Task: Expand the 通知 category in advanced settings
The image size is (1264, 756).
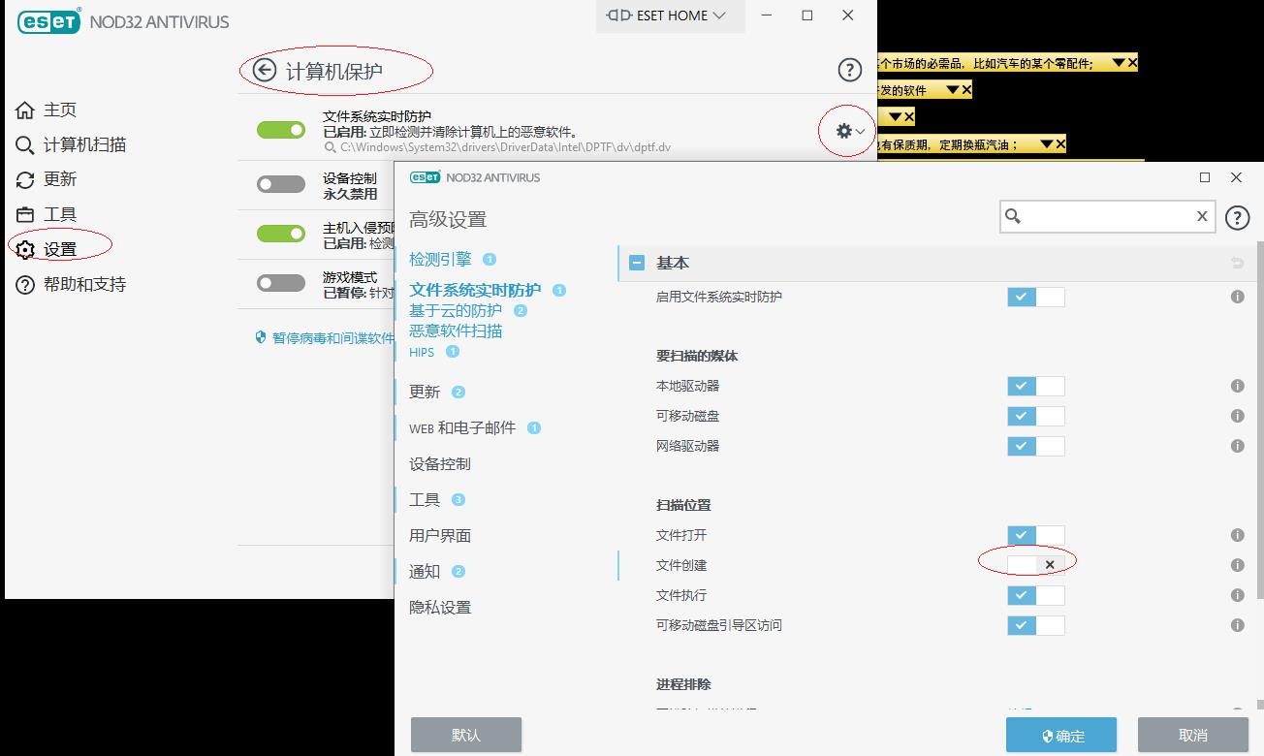Action: pyautogui.click(x=425, y=571)
